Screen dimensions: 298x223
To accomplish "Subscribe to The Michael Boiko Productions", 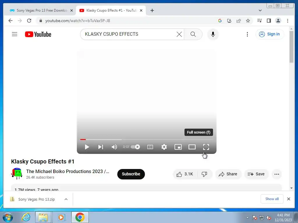I will [131, 174].
